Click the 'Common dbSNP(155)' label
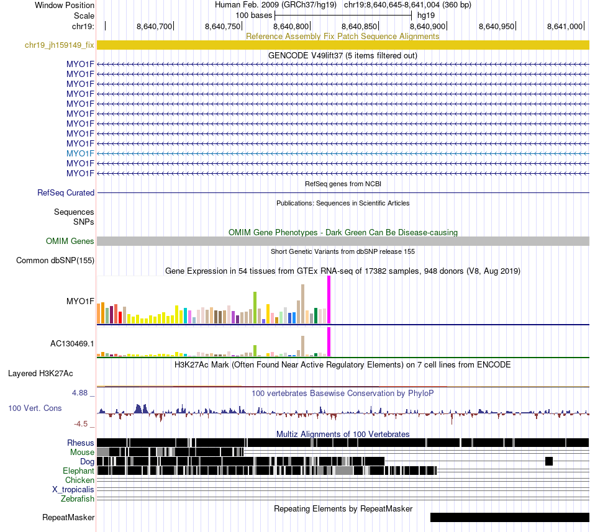590x532 pixels. (55, 261)
